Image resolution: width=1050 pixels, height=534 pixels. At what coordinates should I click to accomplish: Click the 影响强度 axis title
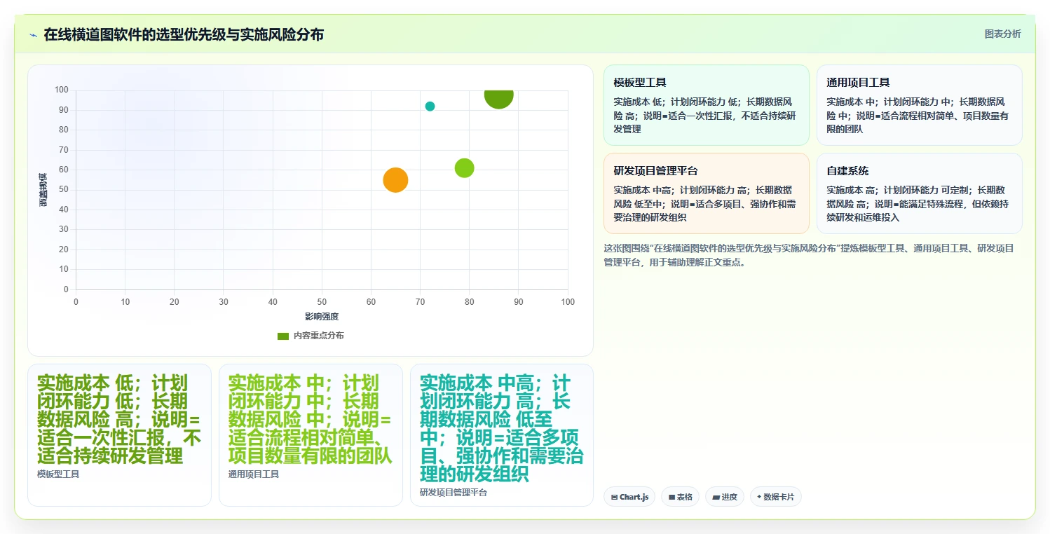click(x=322, y=317)
